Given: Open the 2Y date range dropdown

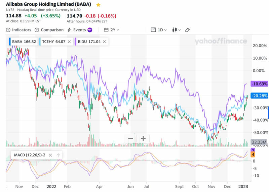Looking at the screenshot, I should point(112,30).
